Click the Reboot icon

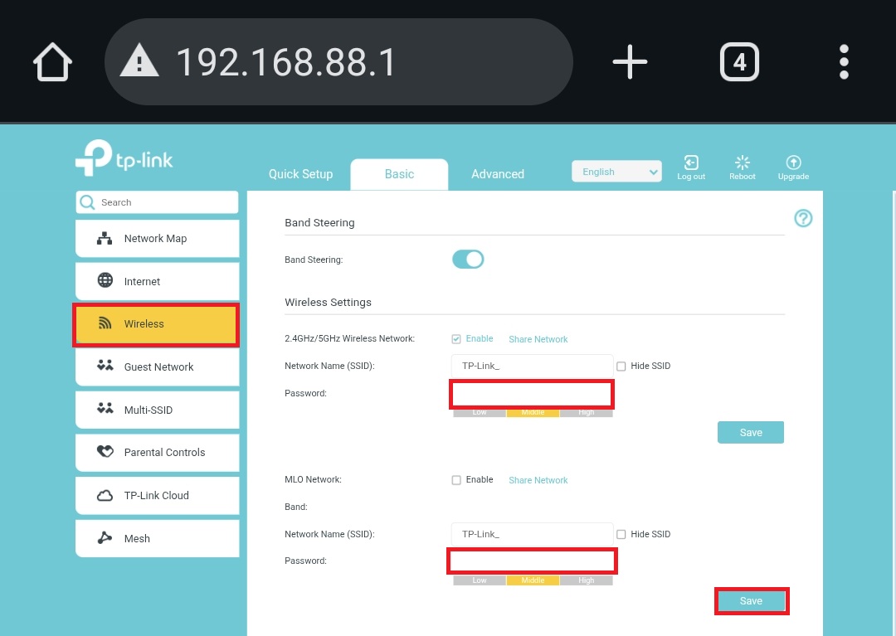[743, 163]
